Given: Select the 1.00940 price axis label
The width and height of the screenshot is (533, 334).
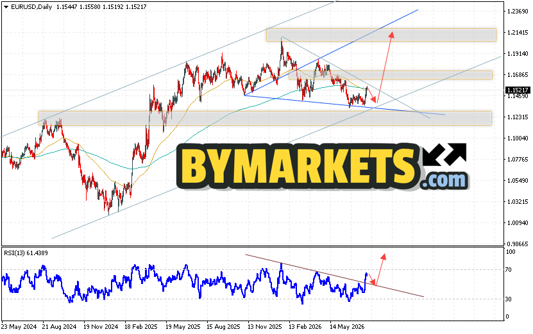Looking at the screenshot, I should pyautogui.click(x=518, y=223).
